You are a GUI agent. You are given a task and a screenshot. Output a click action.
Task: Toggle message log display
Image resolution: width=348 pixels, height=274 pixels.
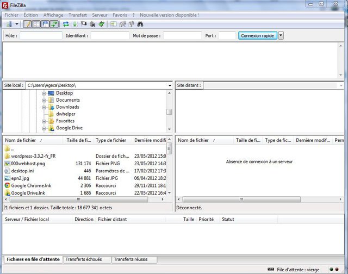point(28,24)
